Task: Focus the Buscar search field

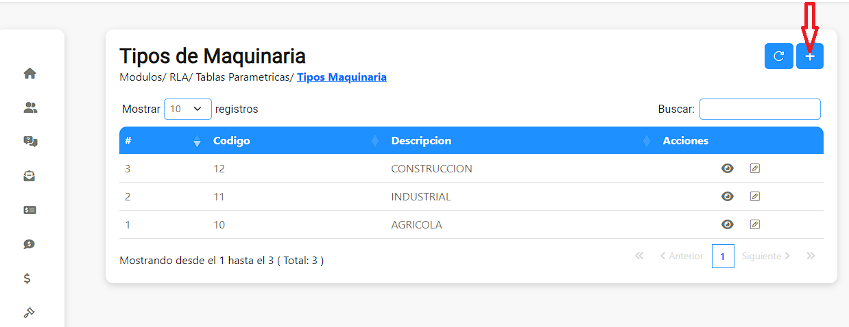Action: (x=760, y=109)
